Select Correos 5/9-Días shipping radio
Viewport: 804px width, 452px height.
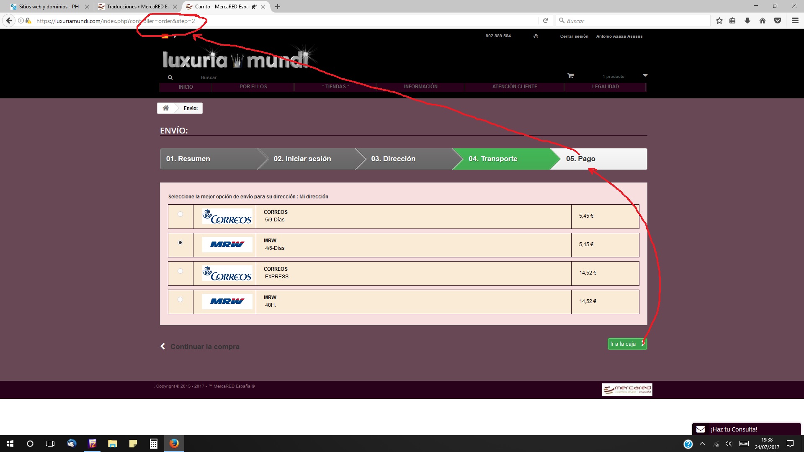click(x=180, y=214)
